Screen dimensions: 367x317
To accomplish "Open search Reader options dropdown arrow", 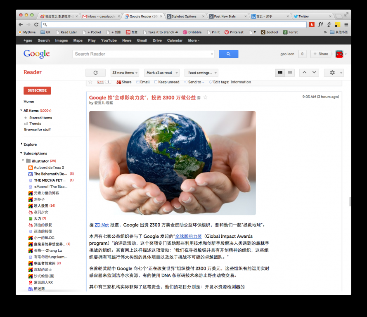I will [x=212, y=54].
